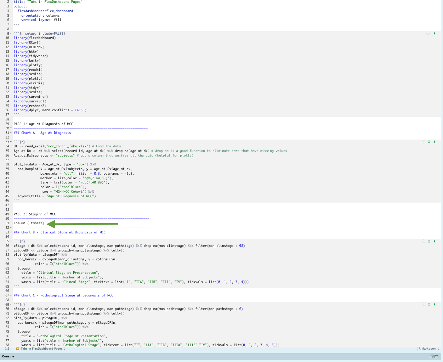Click the 'library(reshape2)' line
Viewport: 443px width, 362px height.
30,106
